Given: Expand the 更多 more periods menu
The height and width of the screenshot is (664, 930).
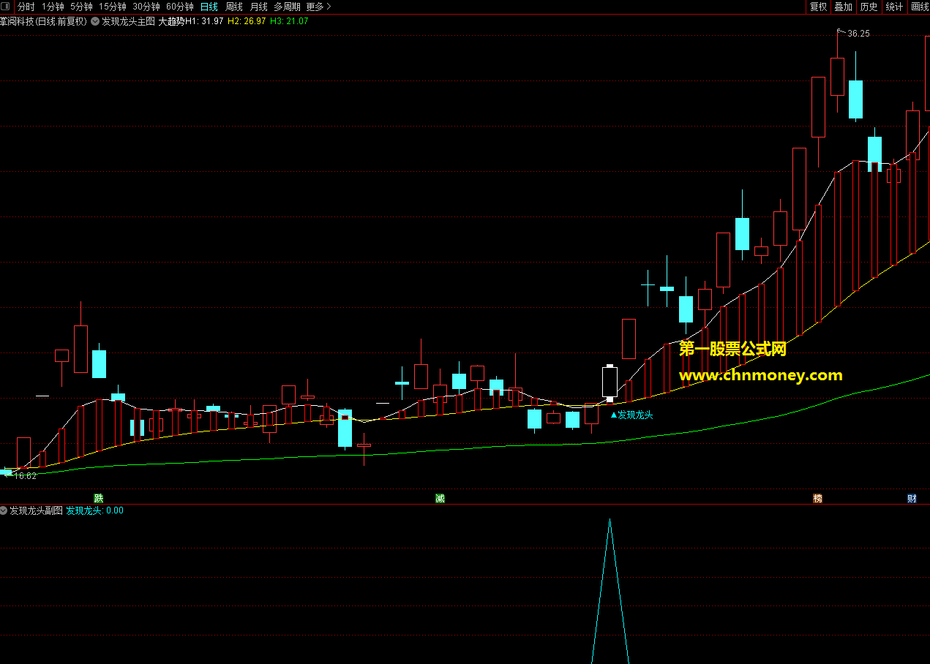Looking at the screenshot, I should point(318,7).
